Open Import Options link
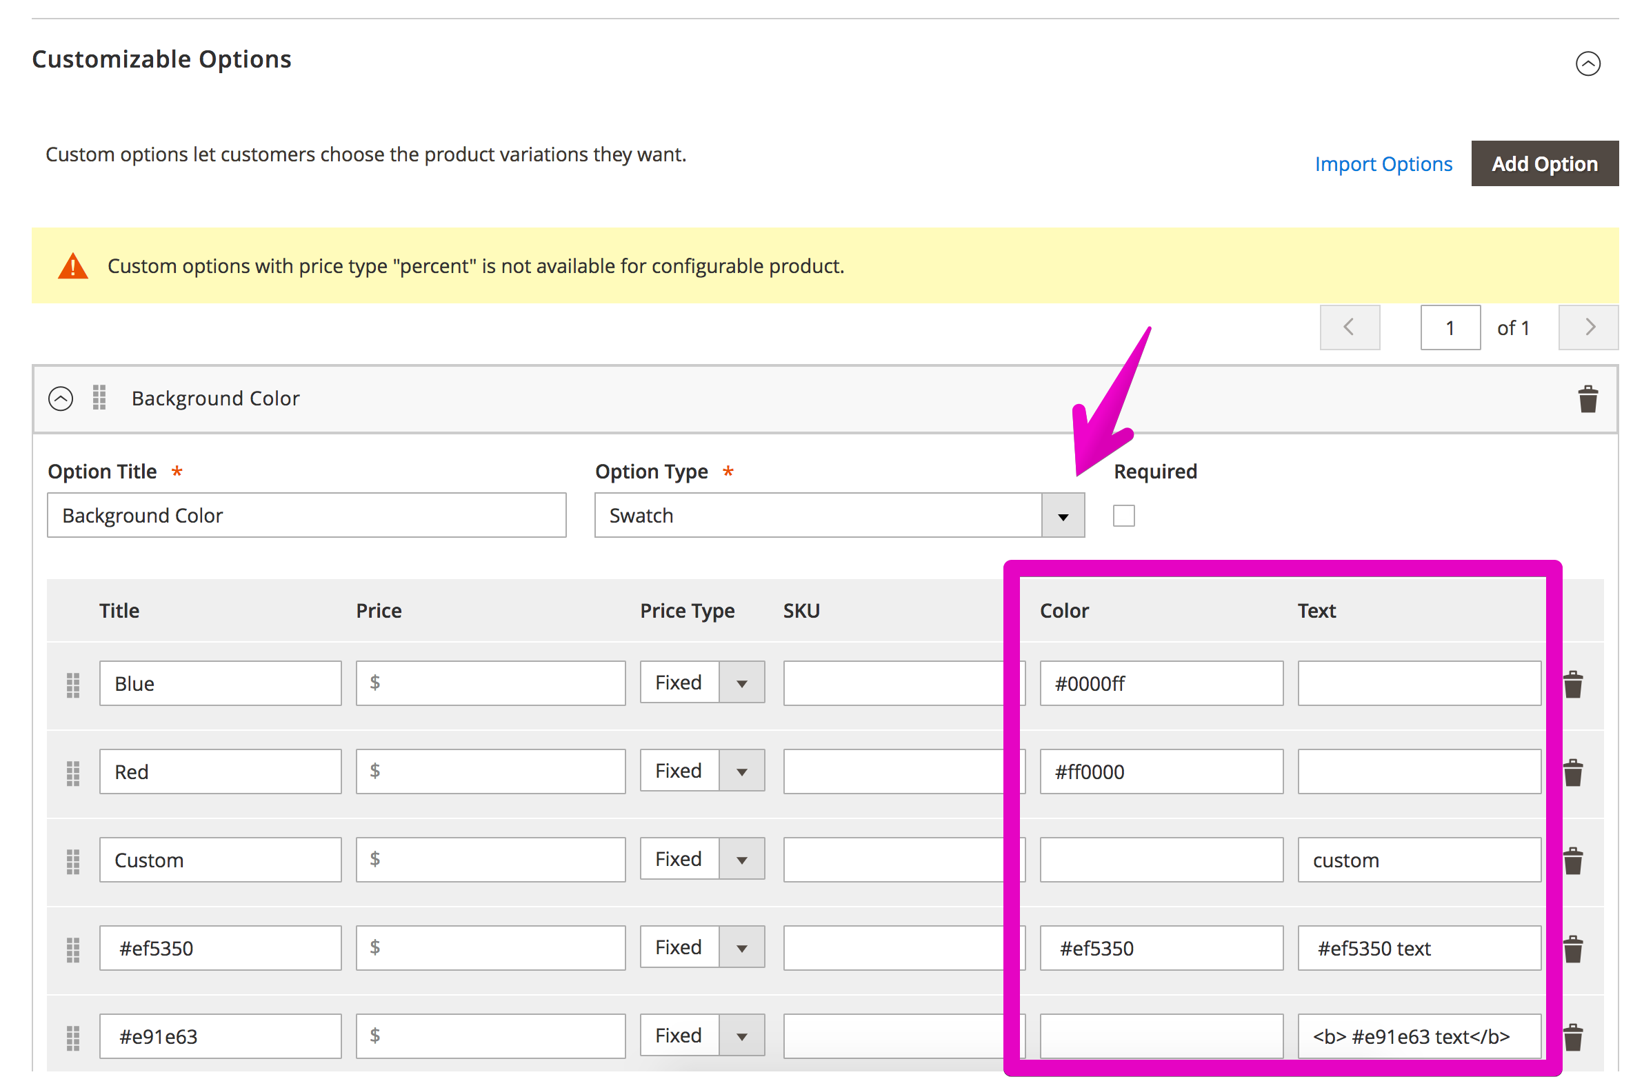 tap(1383, 164)
